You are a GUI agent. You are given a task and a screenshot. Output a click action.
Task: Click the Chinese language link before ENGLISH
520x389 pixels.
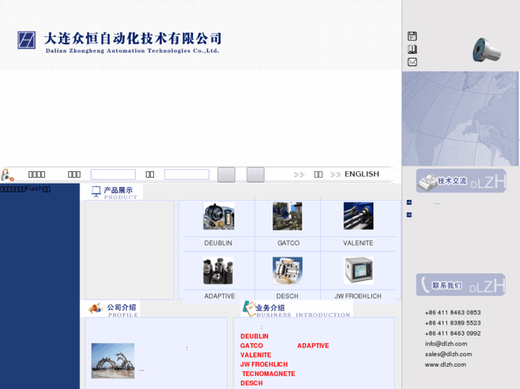coord(318,174)
